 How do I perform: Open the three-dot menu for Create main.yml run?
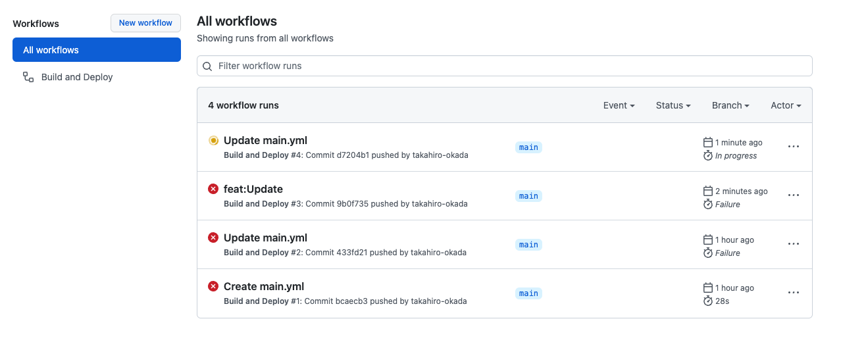[794, 293]
